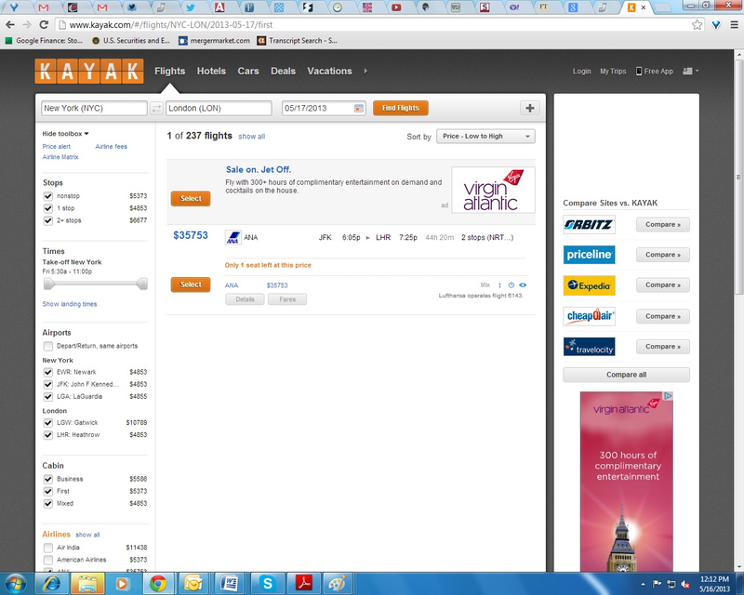Uncheck LGW: Gatwick airport
Screen dimensions: 744x595
click(x=48, y=423)
